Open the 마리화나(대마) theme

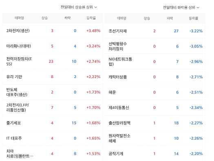tap(19, 46)
